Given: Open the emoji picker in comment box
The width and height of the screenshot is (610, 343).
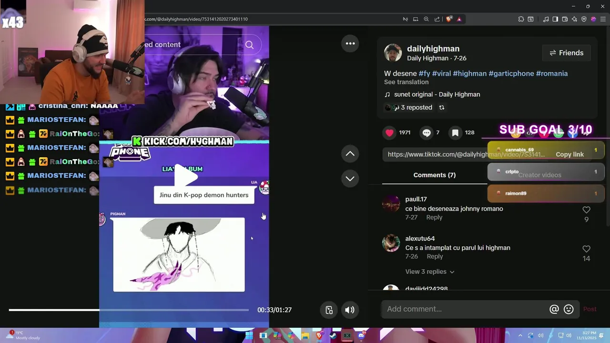Looking at the screenshot, I should (569, 309).
